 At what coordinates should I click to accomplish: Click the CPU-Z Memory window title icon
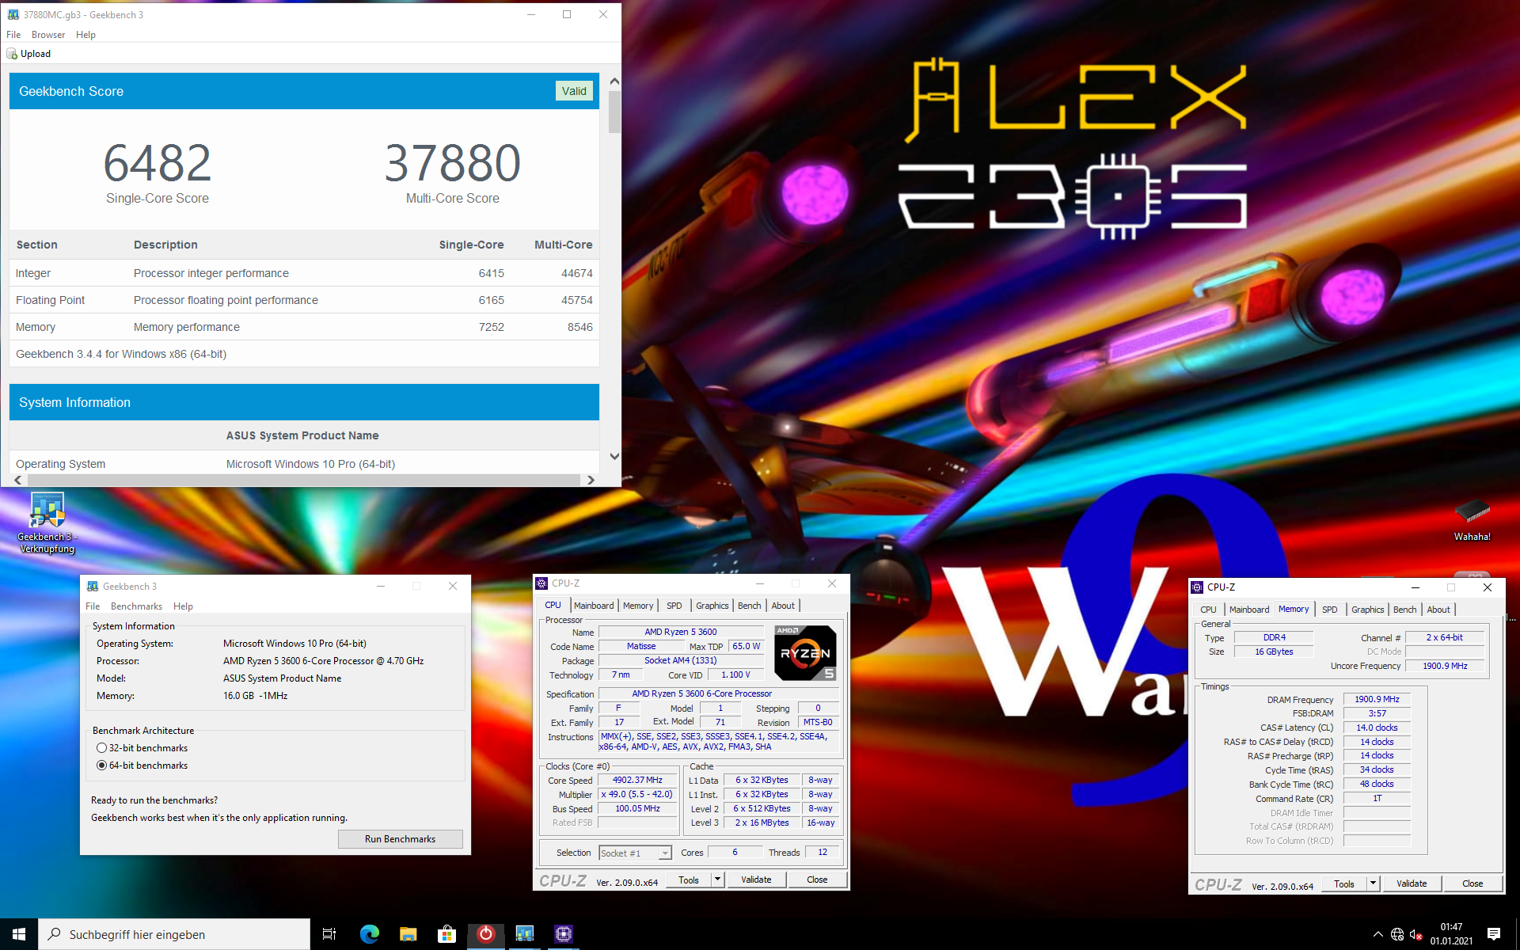click(x=1197, y=587)
